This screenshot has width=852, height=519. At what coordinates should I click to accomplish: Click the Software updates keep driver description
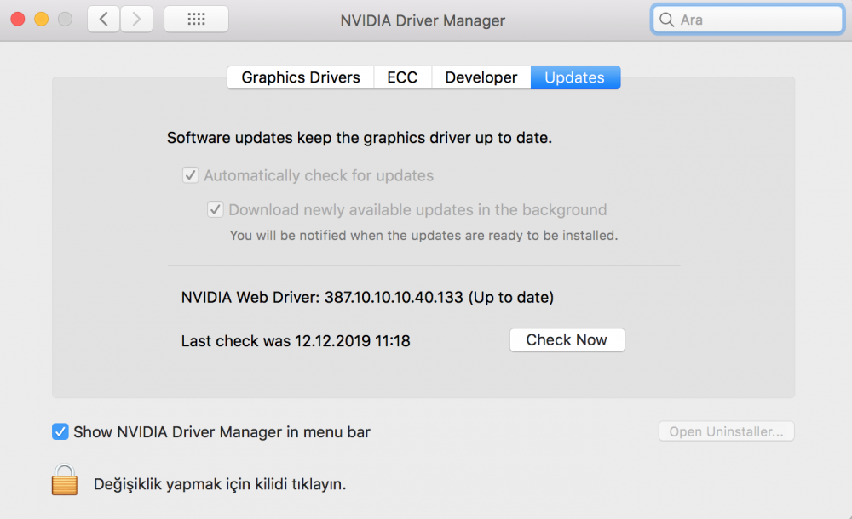360,138
